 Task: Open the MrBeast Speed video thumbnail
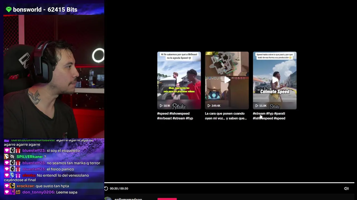[x=179, y=80]
